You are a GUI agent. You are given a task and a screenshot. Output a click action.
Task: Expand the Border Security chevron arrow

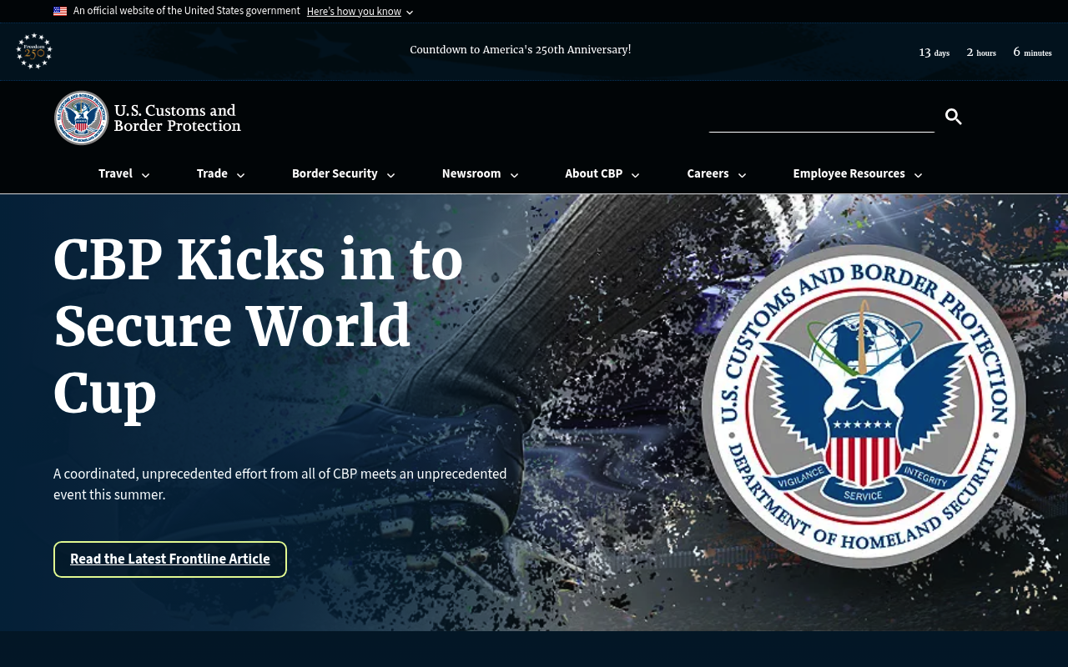390,175
